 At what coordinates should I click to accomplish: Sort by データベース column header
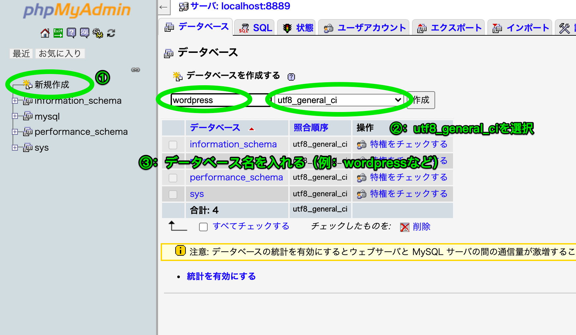(x=215, y=128)
